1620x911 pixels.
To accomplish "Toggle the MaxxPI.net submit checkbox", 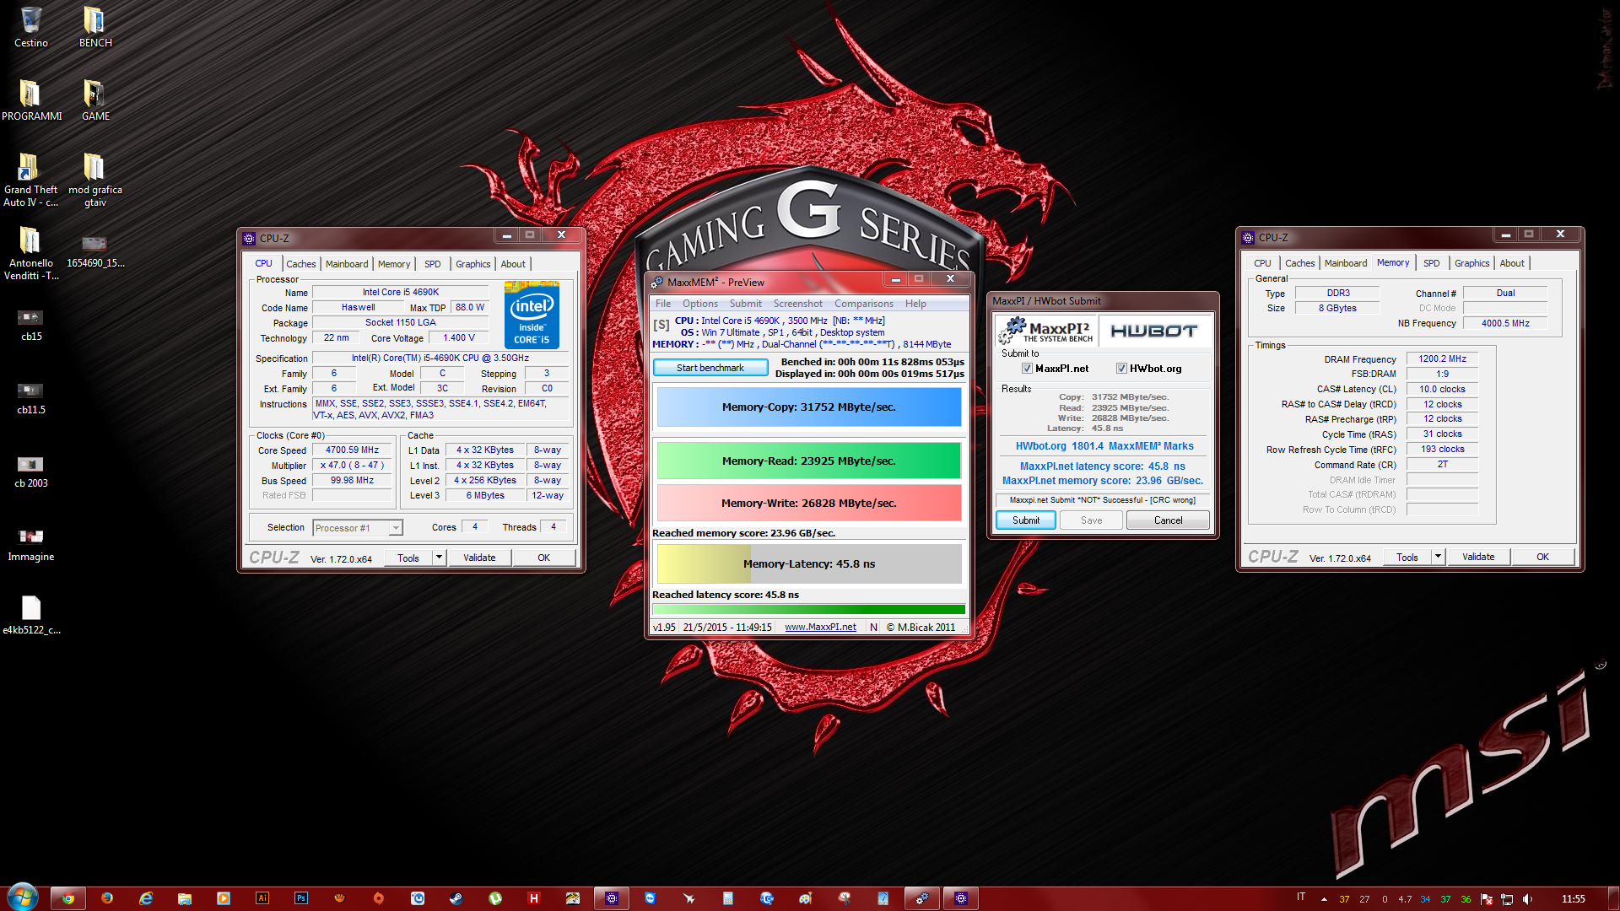I will point(1027,369).
